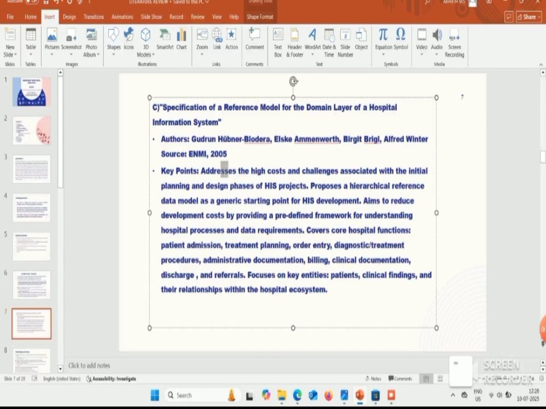Insert a Text Box
The width and height of the screenshot is (546, 409).
(278, 43)
